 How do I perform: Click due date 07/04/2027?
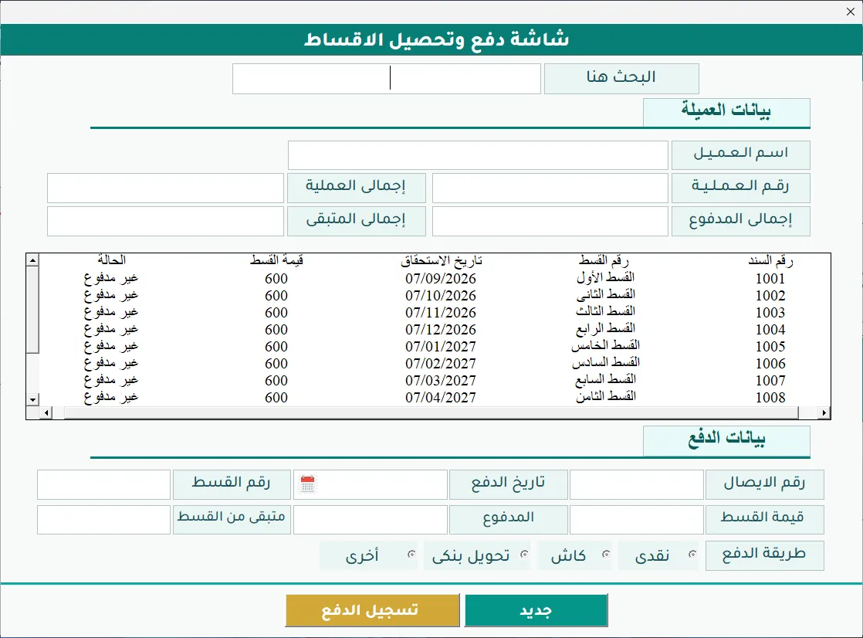441,398
